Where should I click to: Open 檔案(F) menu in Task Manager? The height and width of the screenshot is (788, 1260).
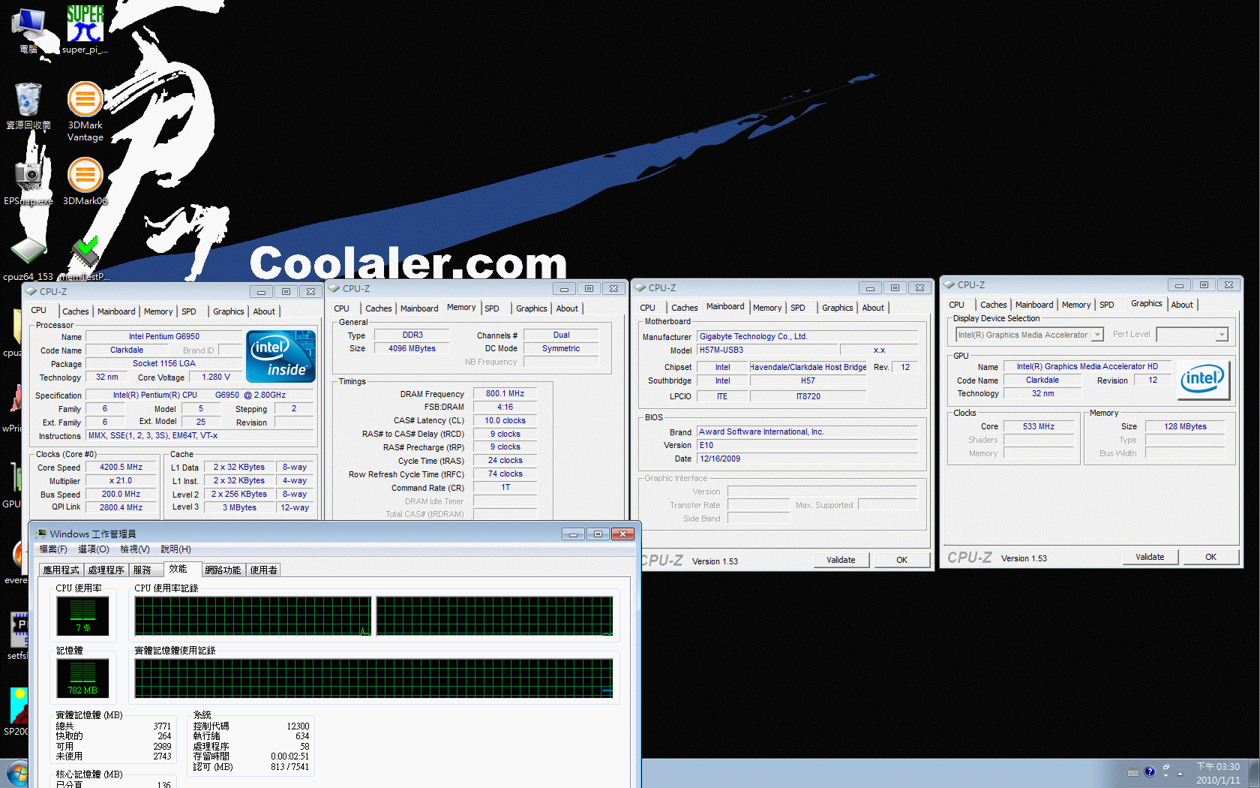pyautogui.click(x=53, y=549)
